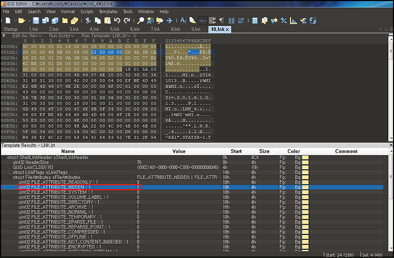The height and width of the screenshot is (258, 394).
Task: Click the column layout icon
Action: [x=231, y=21]
